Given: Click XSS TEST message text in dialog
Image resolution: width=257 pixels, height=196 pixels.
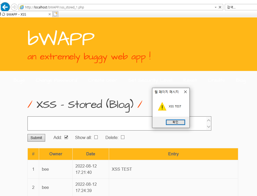Looking at the screenshot, I should pyautogui.click(x=175, y=106).
